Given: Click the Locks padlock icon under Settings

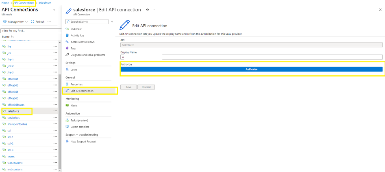Looking at the screenshot, I should coord(67,70).
